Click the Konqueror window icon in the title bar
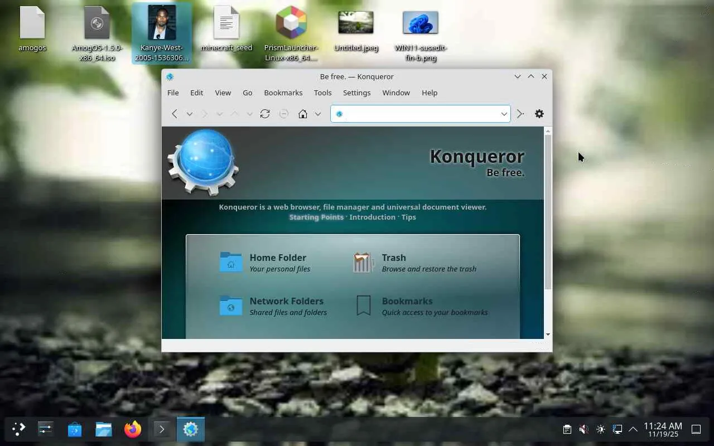The image size is (714, 446). pos(170,77)
